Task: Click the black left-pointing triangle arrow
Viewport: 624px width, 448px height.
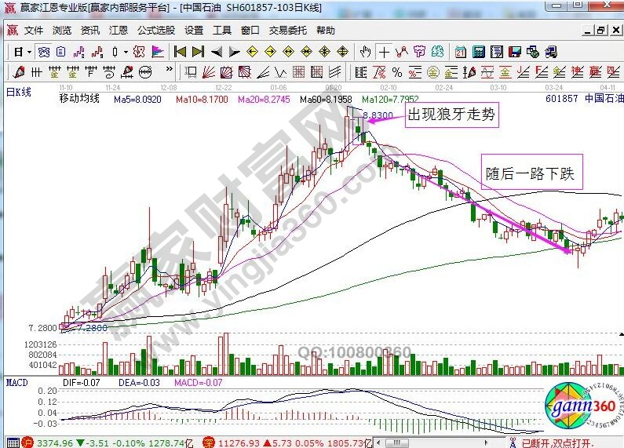Action: pyautogui.click(x=216, y=52)
